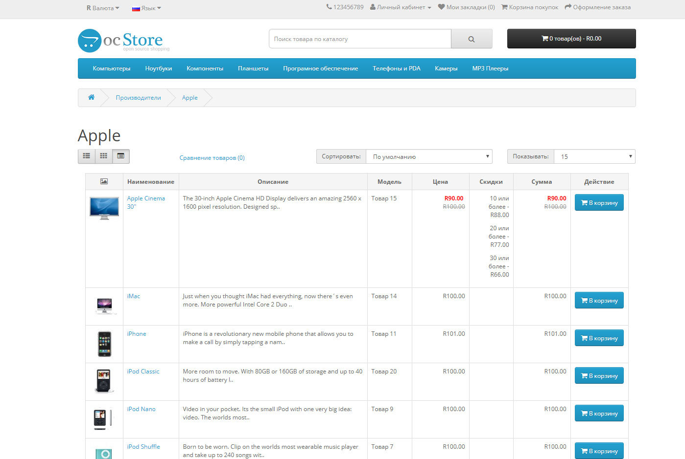Screen dimensions: 685x459
Task: Open the Камеры menu
Action: tap(446, 68)
